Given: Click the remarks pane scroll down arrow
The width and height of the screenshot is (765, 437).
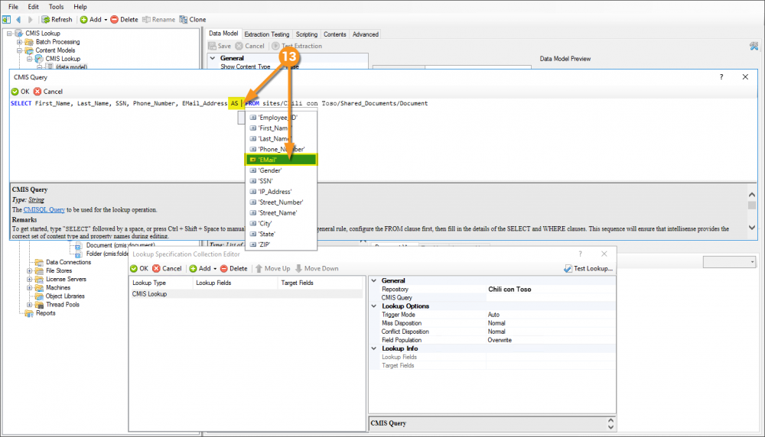Looking at the screenshot, I should coord(752,228).
